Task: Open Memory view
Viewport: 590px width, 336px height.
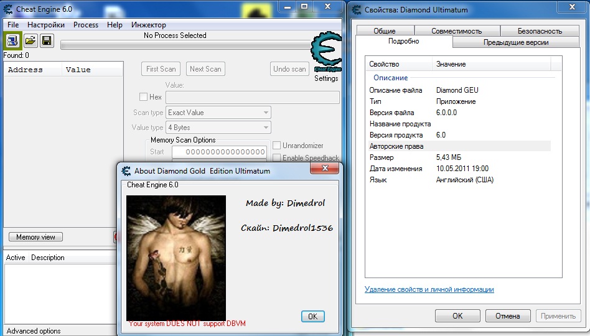Action: coord(35,237)
